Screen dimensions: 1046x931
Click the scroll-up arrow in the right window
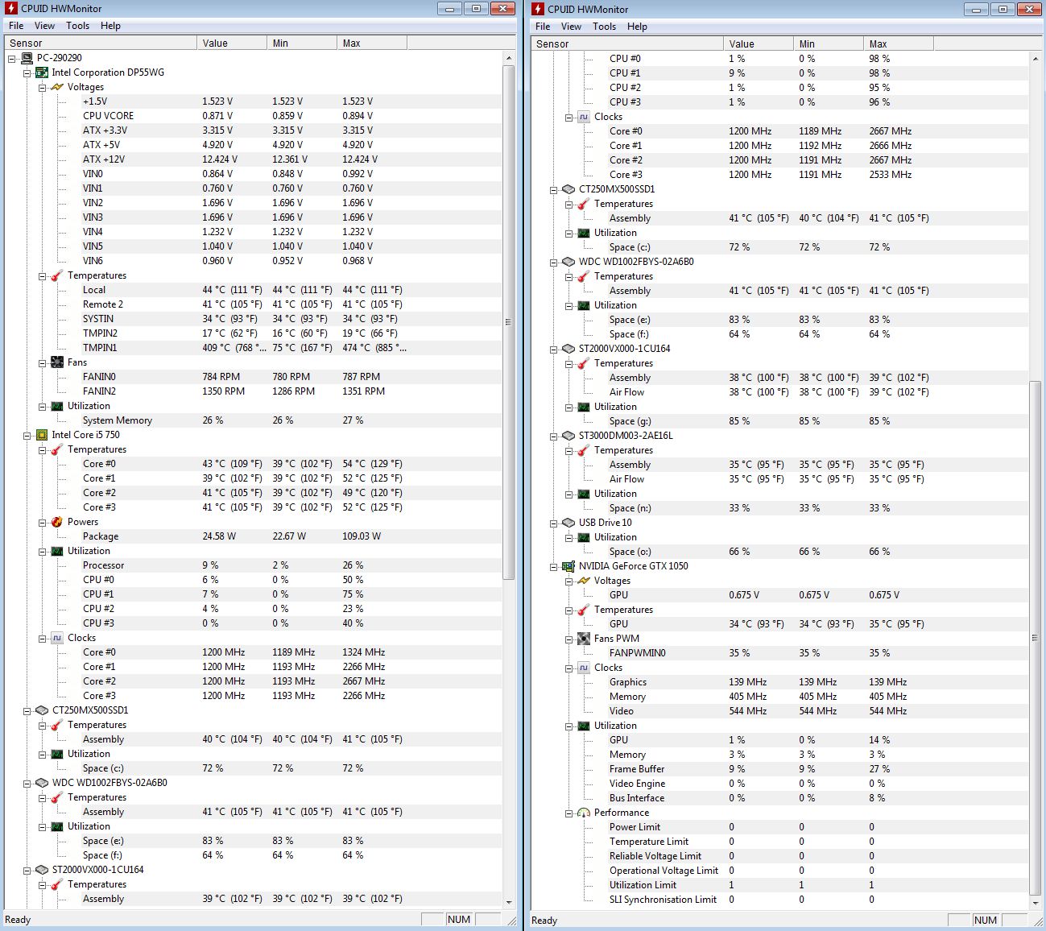point(1035,59)
